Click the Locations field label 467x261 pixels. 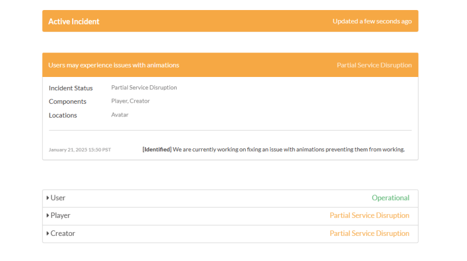[63, 115]
